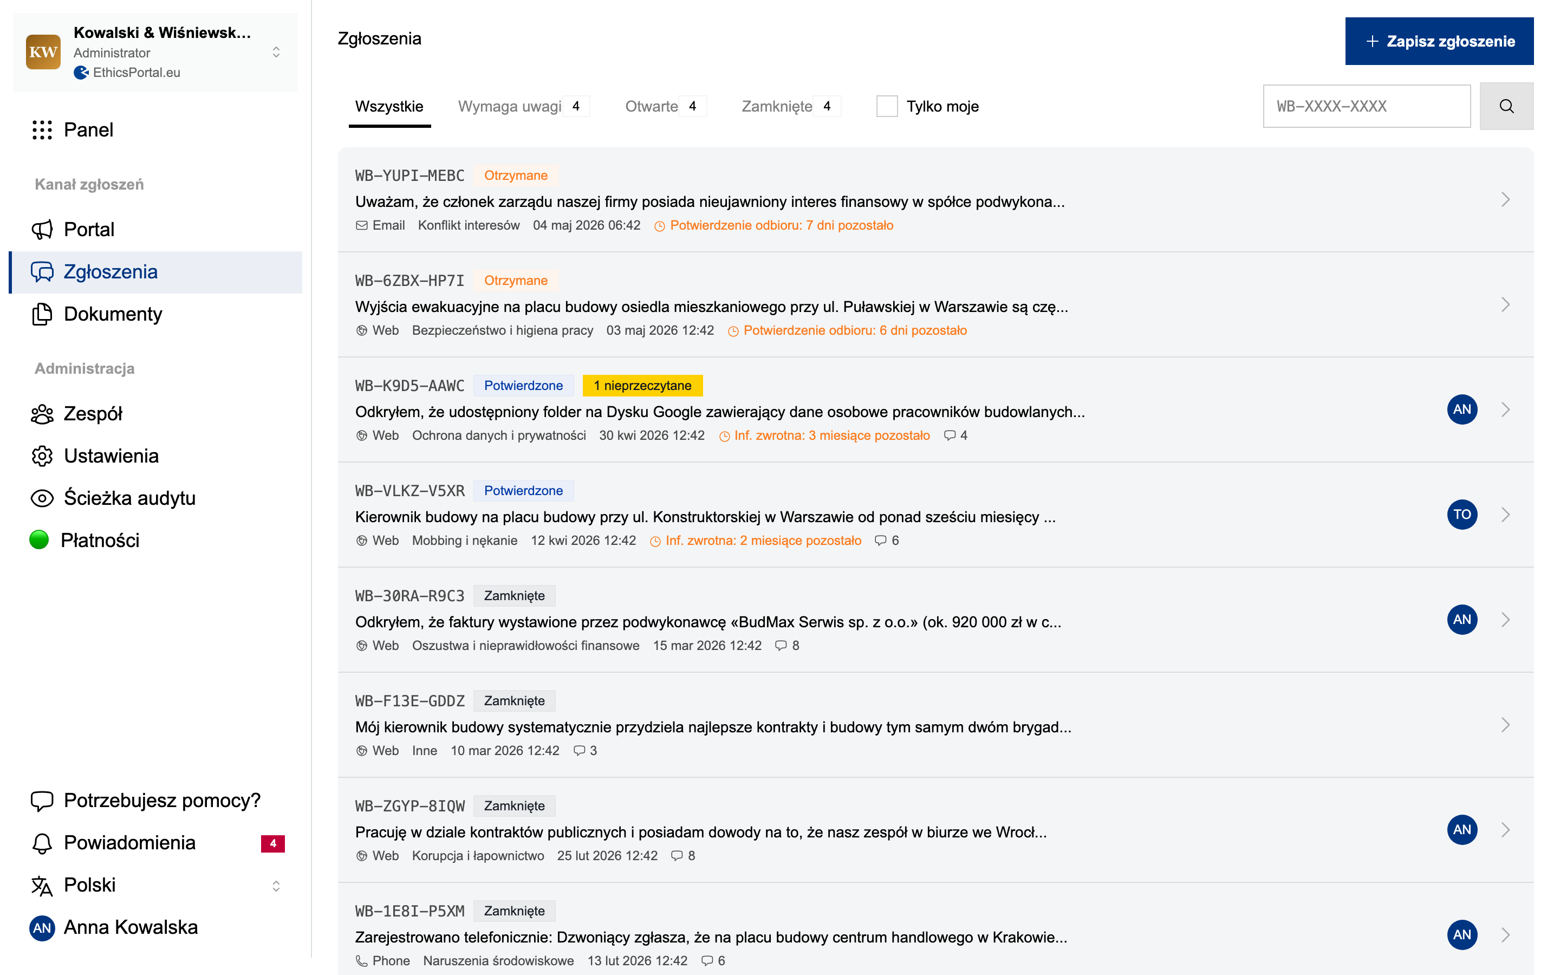The width and height of the screenshot is (1560, 975).
Task: Open report WB-F13E-GDDZ via its chevron
Action: click(1505, 725)
